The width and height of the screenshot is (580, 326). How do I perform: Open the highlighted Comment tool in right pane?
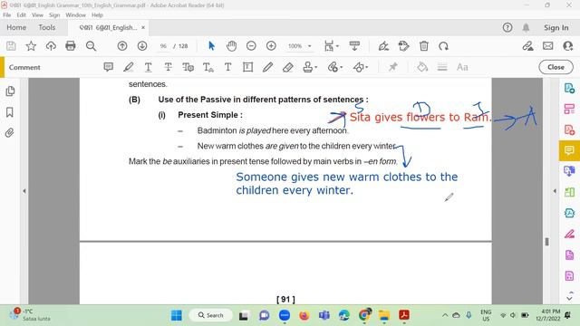point(569,150)
